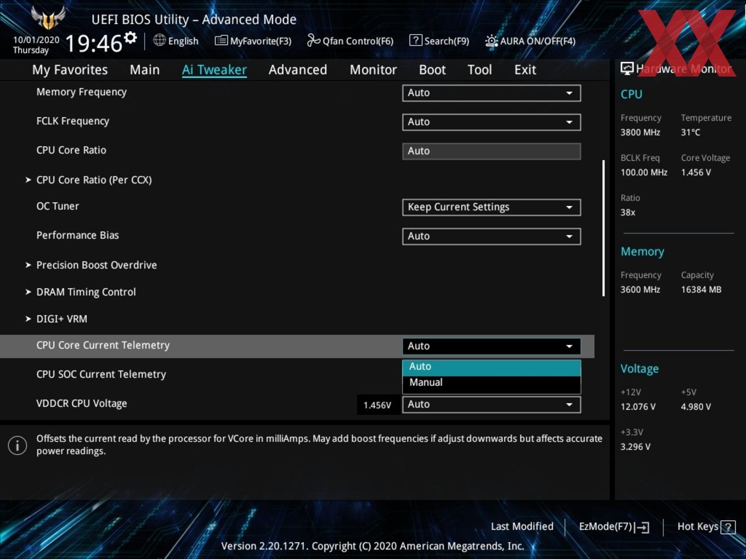The height and width of the screenshot is (559, 746).
Task: Click the 3800 MHz CPU frequency value
Action: (640, 133)
